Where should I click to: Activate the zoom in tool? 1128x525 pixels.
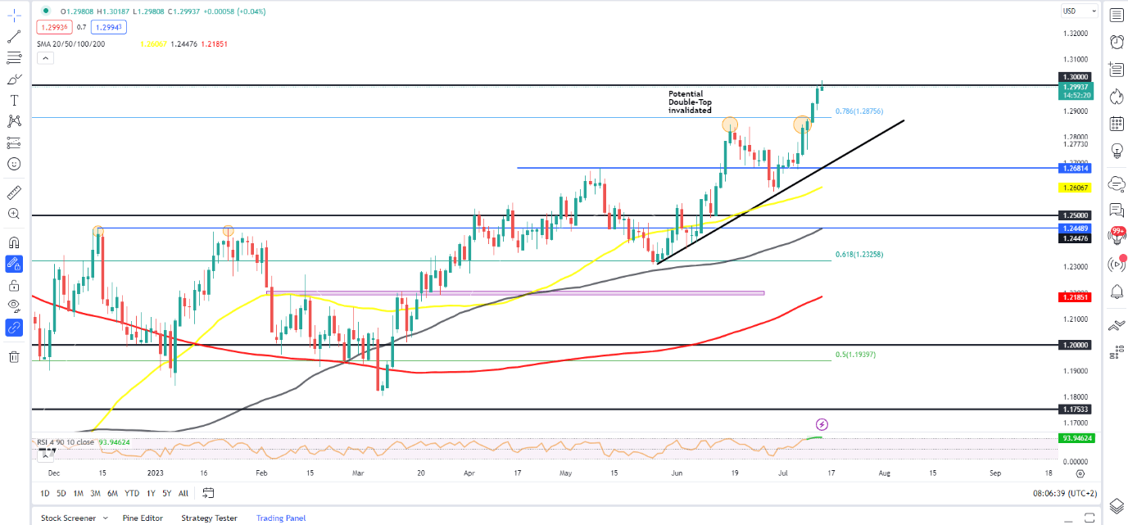coord(14,214)
